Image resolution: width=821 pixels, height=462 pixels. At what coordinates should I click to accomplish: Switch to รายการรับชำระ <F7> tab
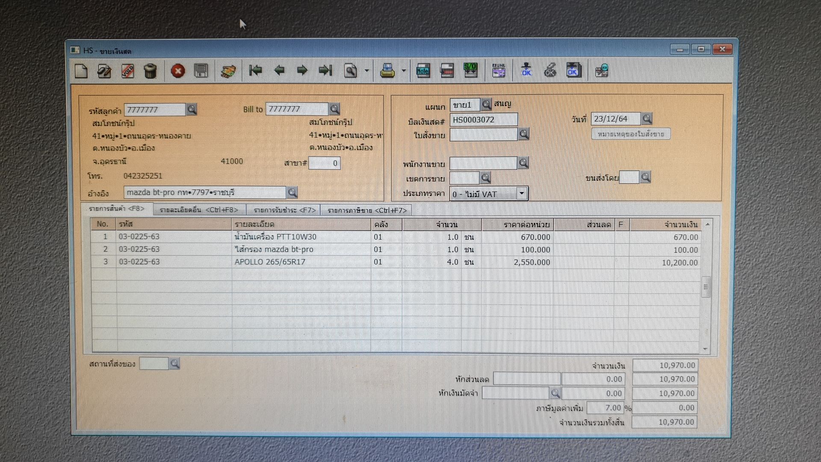[x=284, y=210]
